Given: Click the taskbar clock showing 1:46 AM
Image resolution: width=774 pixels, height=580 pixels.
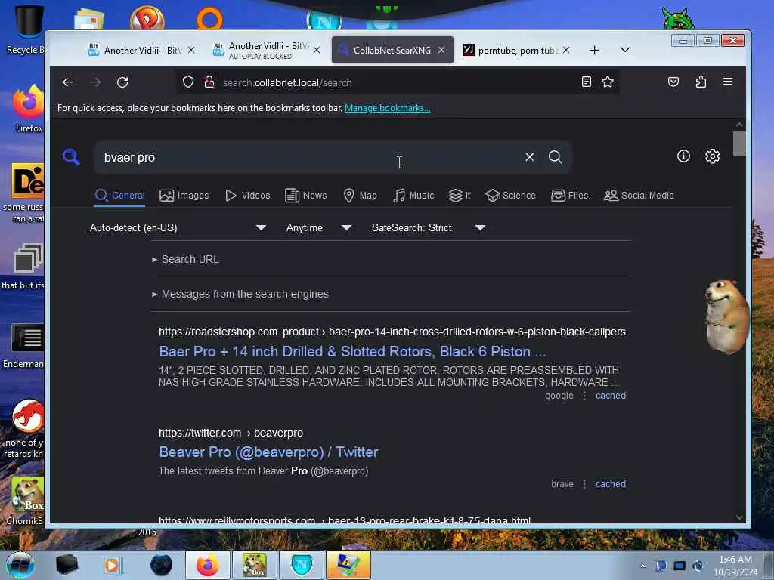Looking at the screenshot, I should 735,566.
